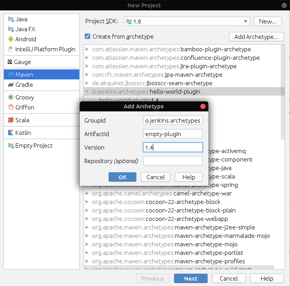Cancel the Add Archetype dialog

pos(156,177)
